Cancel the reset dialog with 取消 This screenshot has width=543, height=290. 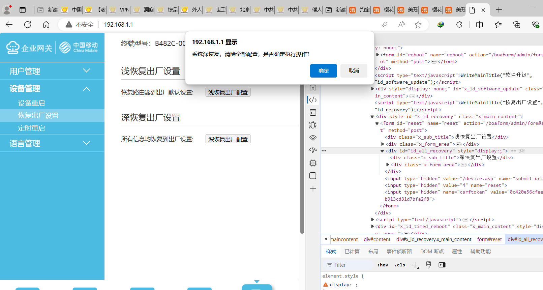tap(354, 71)
